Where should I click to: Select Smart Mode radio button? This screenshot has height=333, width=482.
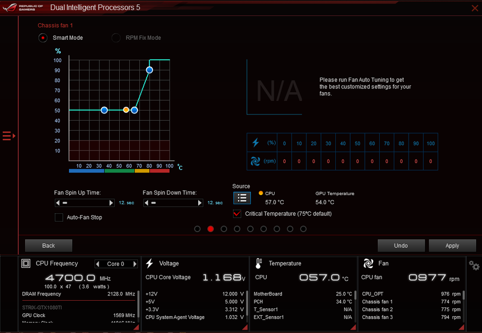[x=43, y=38]
